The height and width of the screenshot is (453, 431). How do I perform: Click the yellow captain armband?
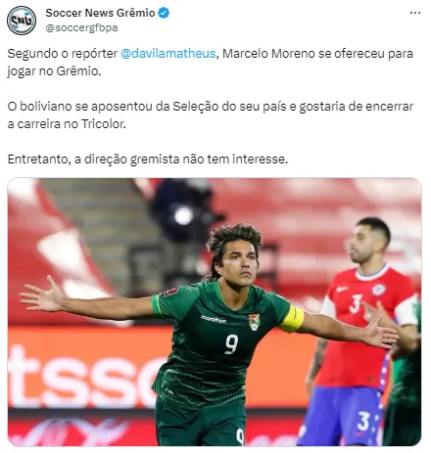pos(293,320)
